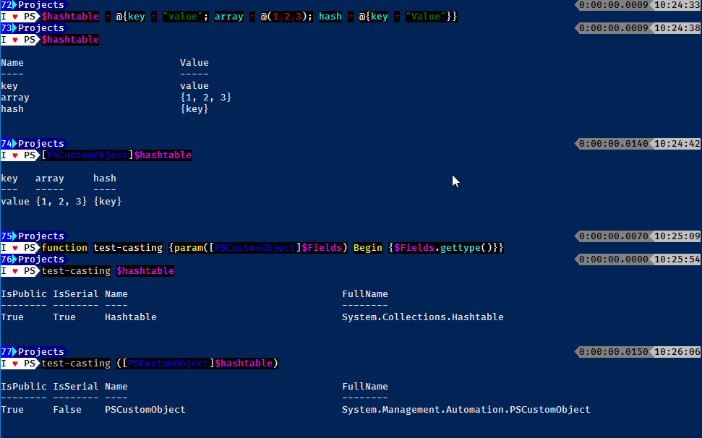This screenshot has width=702, height=438.
Task: Click "Begin" keyword in function definition
Action: pos(368,247)
